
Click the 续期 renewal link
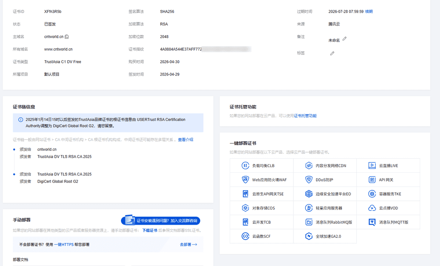click(x=369, y=12)
